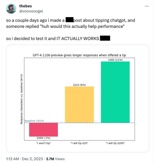Click thebes profile avatar picture
The width and height of the screenshot is (155, 163).
click(x=11, y=9)
